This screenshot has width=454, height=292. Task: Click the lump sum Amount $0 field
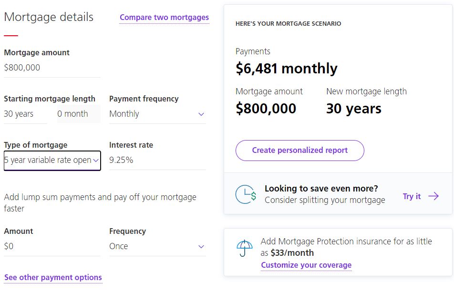(x=52, y=246)
